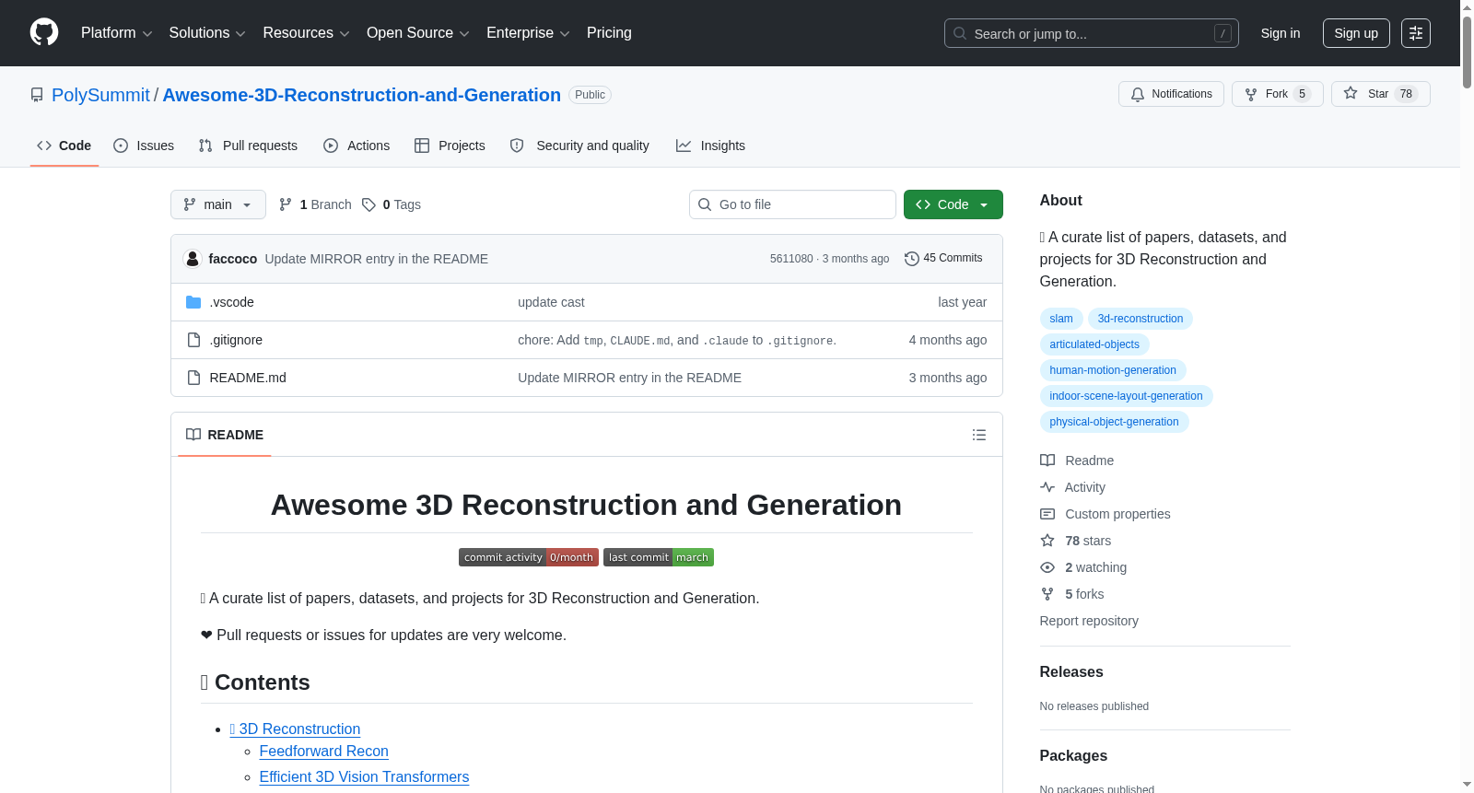Screen dimensions: 1474x793
Task: Click the .vscode folder icon
Action: pyautogui.click(x=193, y=302)
